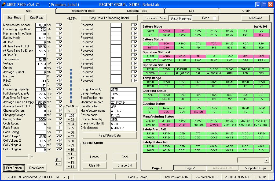Select cell version v.07 button
The width and height of the screenshot is (275, 181).
click(x=71, y=137)
